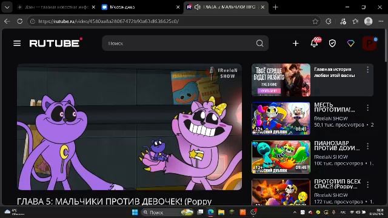Open options menu for ПИАНОЗАВР ПРОТИВ ДОУИ
Image resolution: width=388 pixels, height=218 pixels.
(x=368, y=146)
